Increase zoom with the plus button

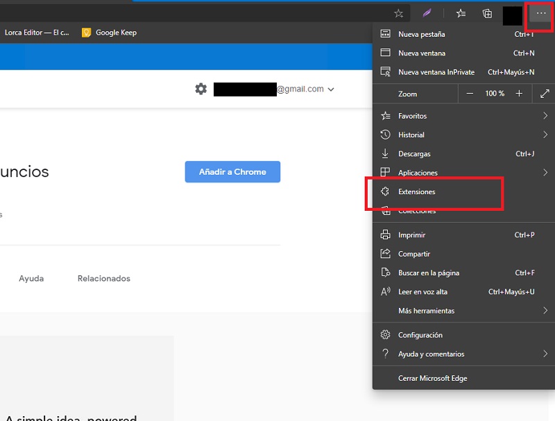[x=519, y=94]
